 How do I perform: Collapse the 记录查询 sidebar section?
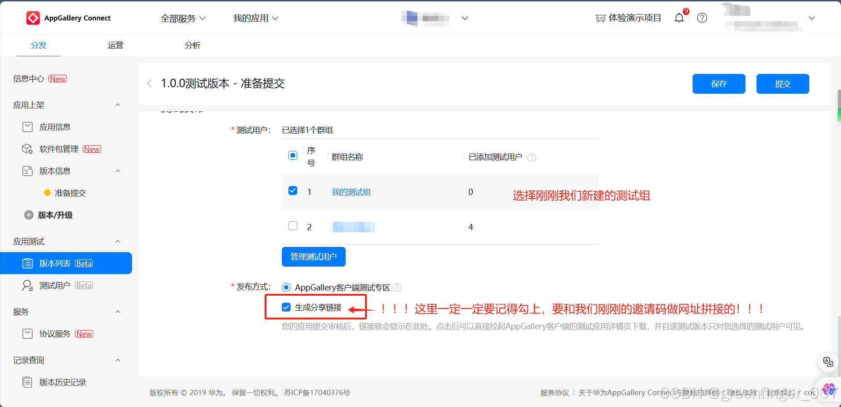click(x=118, y=360)
